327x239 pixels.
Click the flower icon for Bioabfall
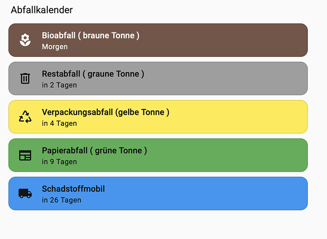(x=25, y=40)
